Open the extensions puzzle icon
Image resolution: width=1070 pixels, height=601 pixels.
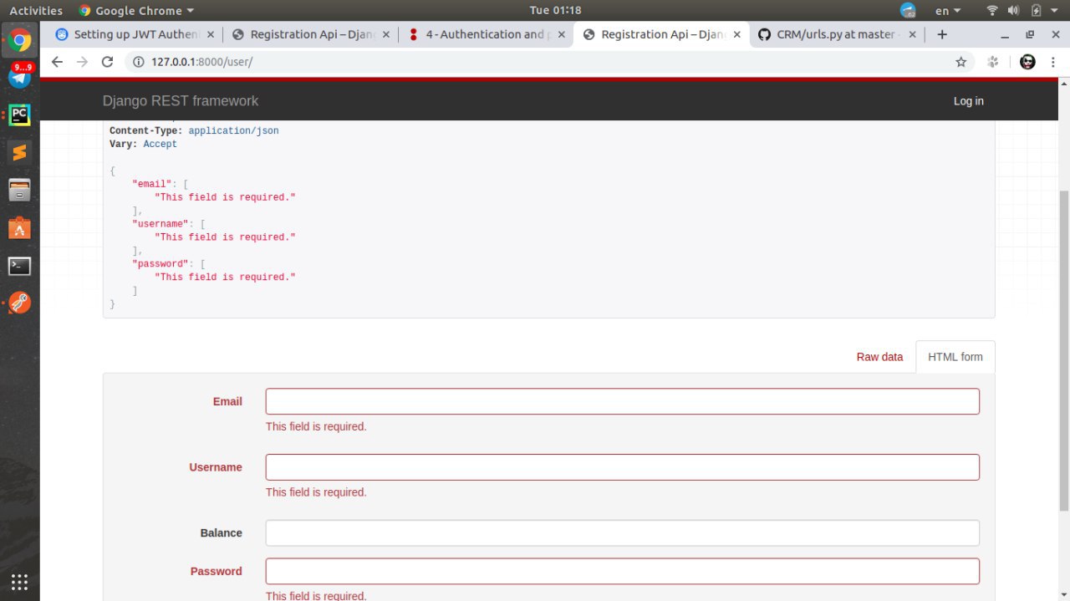tap(993, 62)
